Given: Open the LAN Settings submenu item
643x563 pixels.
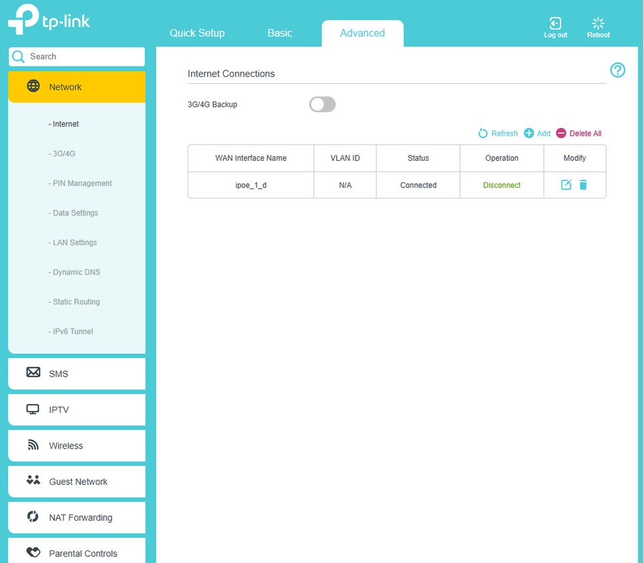Looking at the screenshot, I should click(x=72, y=242).
